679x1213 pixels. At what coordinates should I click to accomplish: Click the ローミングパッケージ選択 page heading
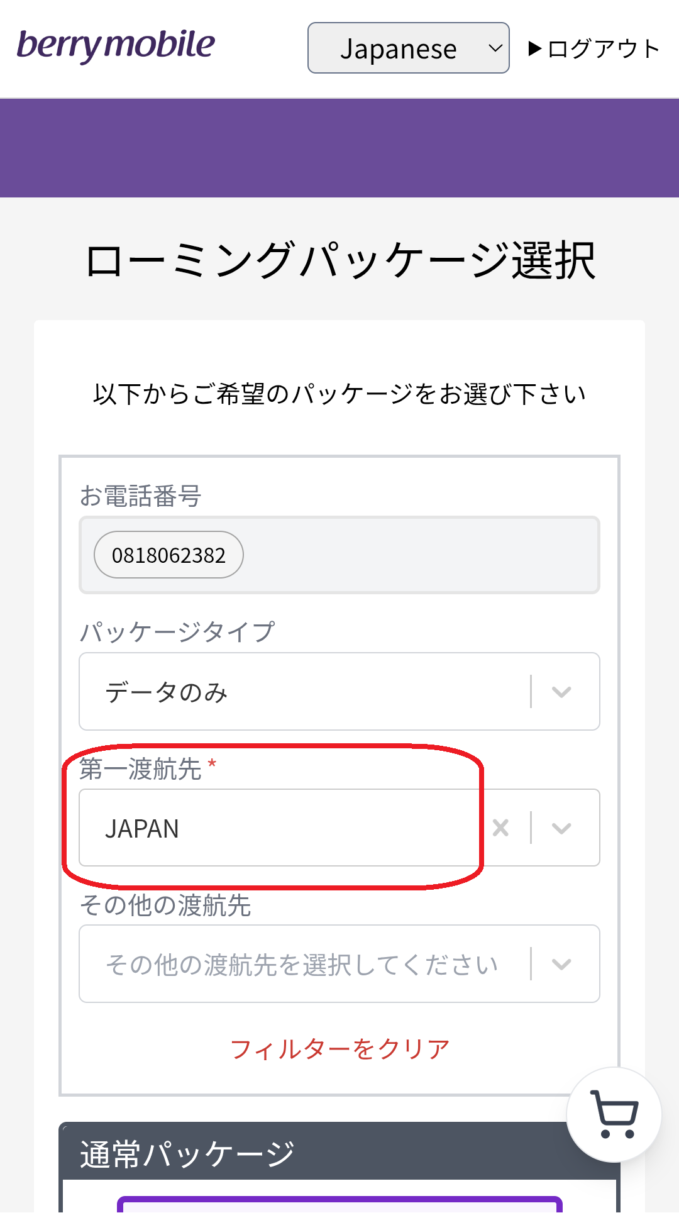339,260
